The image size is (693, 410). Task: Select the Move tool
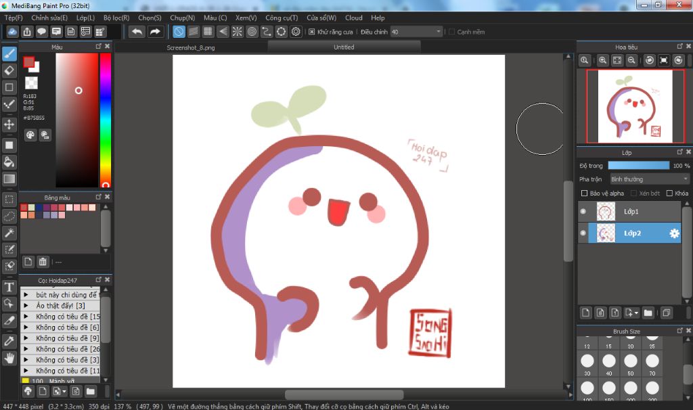tap(9, 124)
